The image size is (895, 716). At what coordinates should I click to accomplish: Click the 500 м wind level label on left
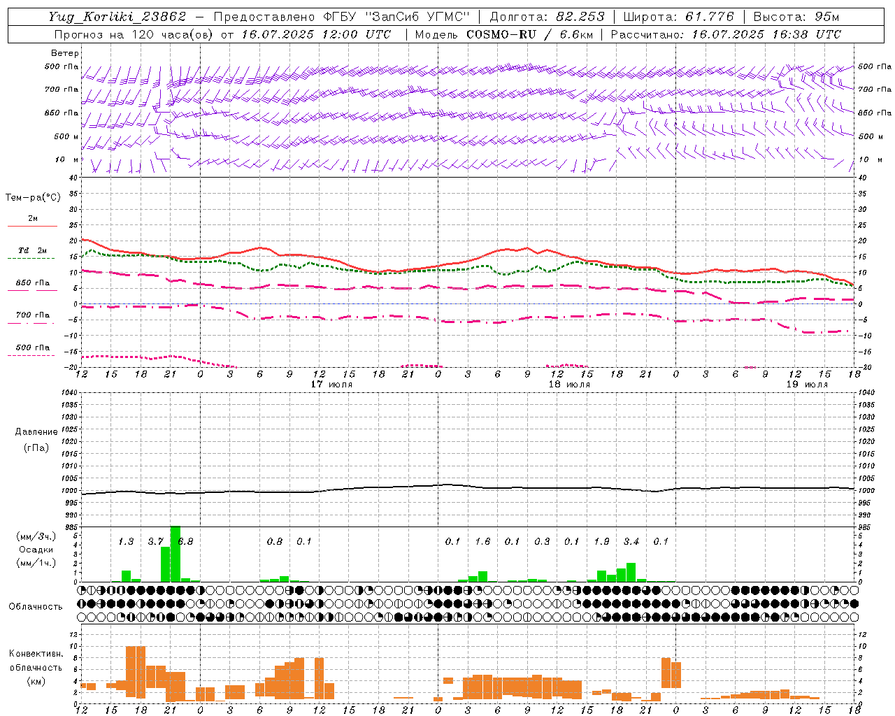point(66,136)
